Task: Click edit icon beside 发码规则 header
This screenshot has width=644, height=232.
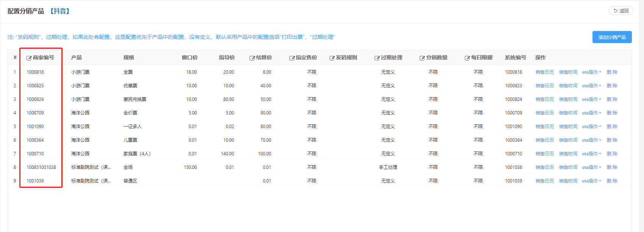Action: pos(332,58)
